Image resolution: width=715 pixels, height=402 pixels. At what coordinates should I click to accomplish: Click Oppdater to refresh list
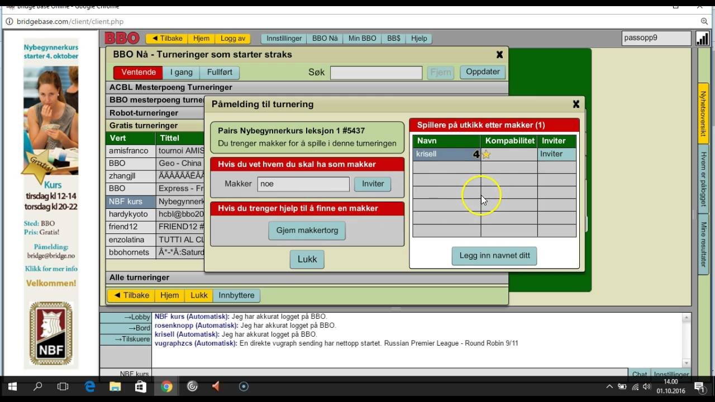[x=483, y=72]
